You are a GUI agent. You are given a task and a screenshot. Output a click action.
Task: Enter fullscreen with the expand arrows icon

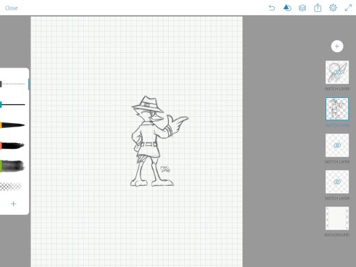tap(348, 8)
